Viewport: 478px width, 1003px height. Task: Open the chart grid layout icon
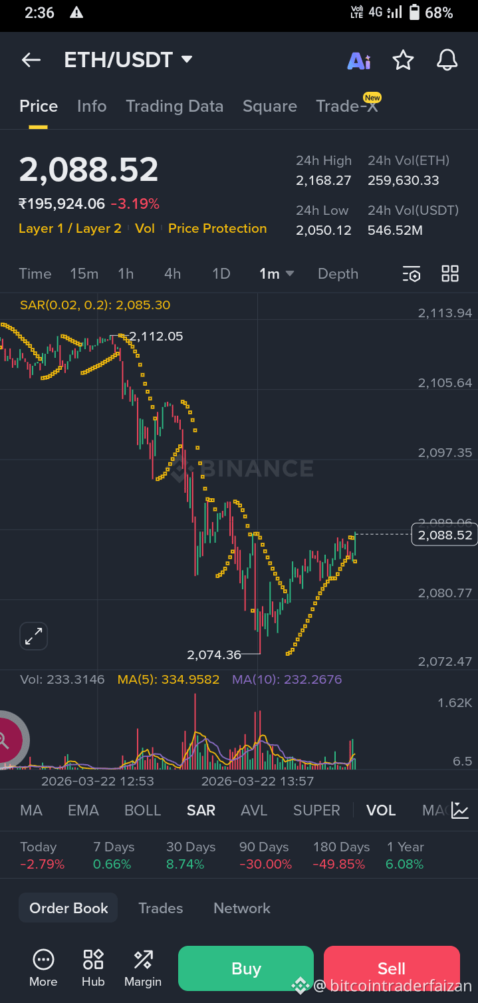(x=450, y=273)
